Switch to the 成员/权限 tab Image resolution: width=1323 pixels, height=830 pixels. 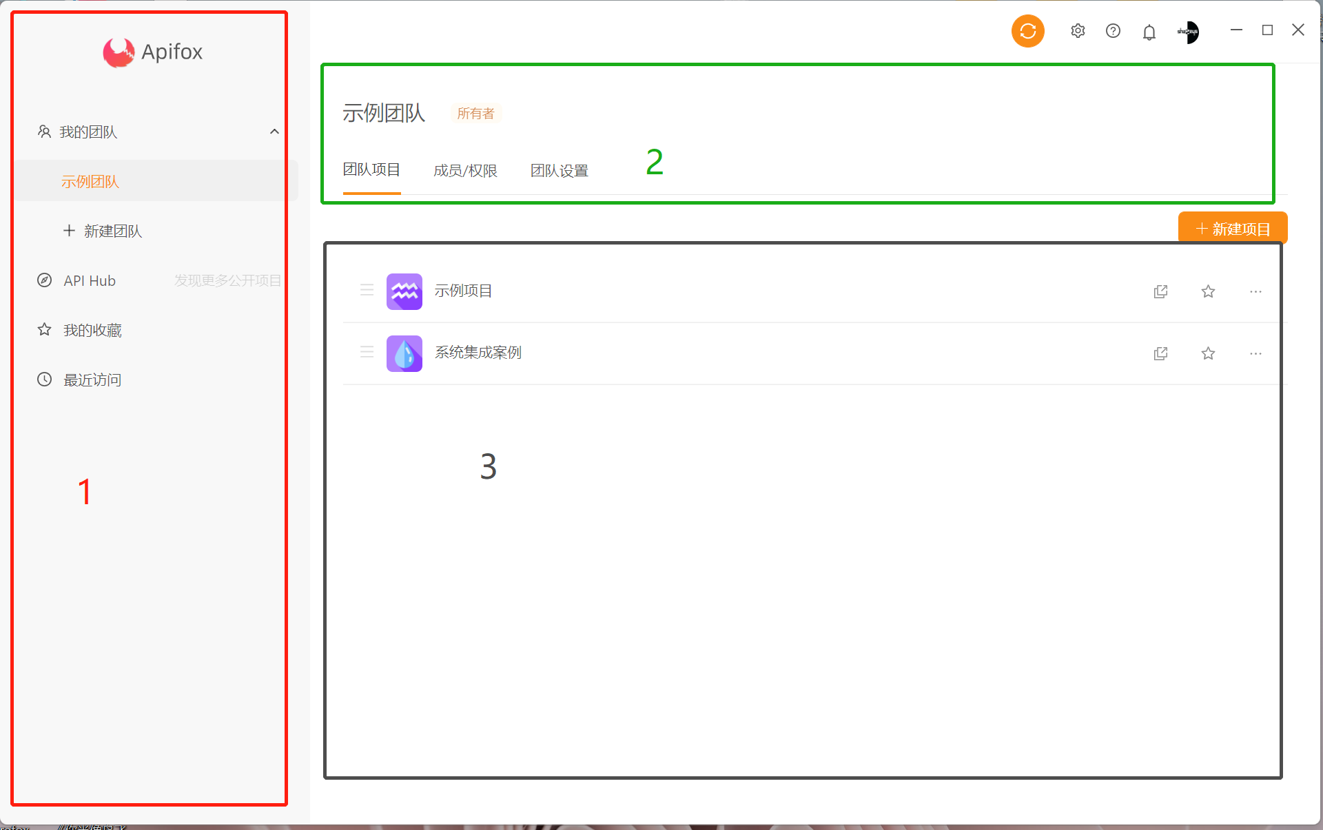click(x=465, y=171)
